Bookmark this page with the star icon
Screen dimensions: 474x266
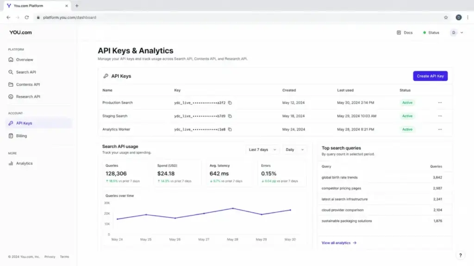tap(446, 18)
